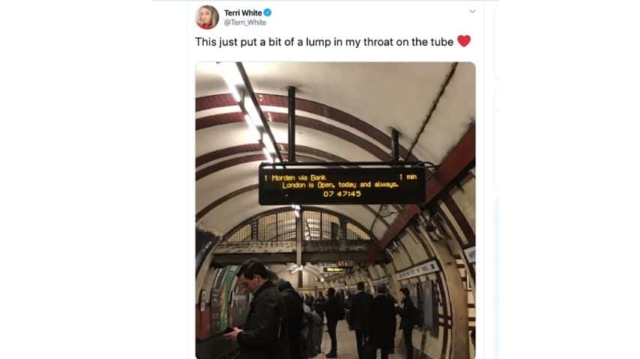The height and width of the screenshot is (359, 640).
Task: Open the tube station photo
Action: pos(336,210)
